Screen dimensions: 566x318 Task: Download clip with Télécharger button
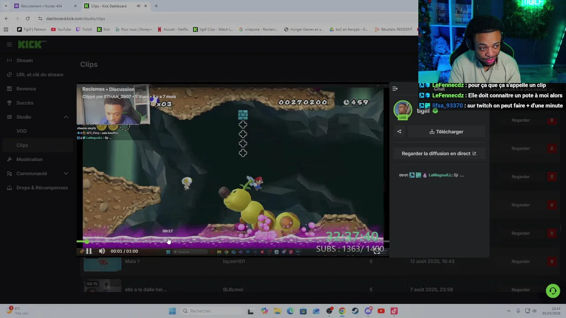click(x=446, y=132)
